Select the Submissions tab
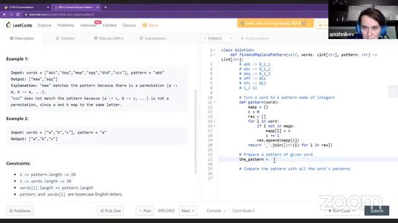 point(152,38)
